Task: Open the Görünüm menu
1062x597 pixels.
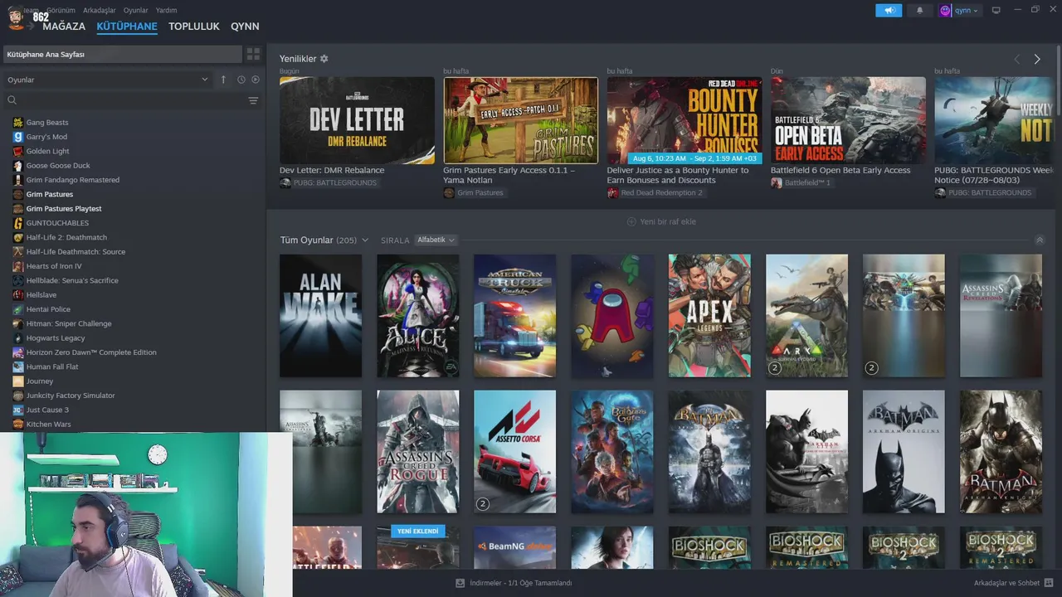Action: point(61,10)
